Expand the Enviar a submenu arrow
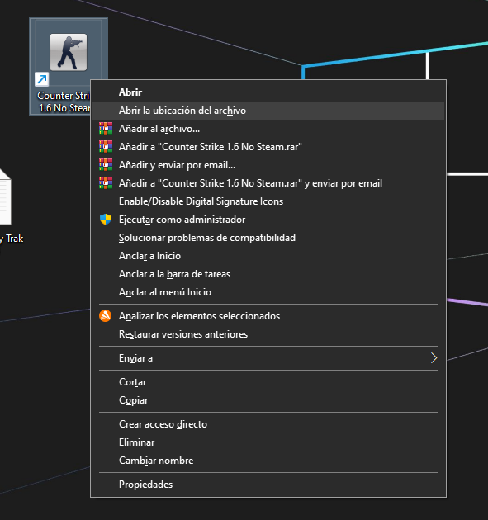Screen dimensions: 488x520 [434, 358]
